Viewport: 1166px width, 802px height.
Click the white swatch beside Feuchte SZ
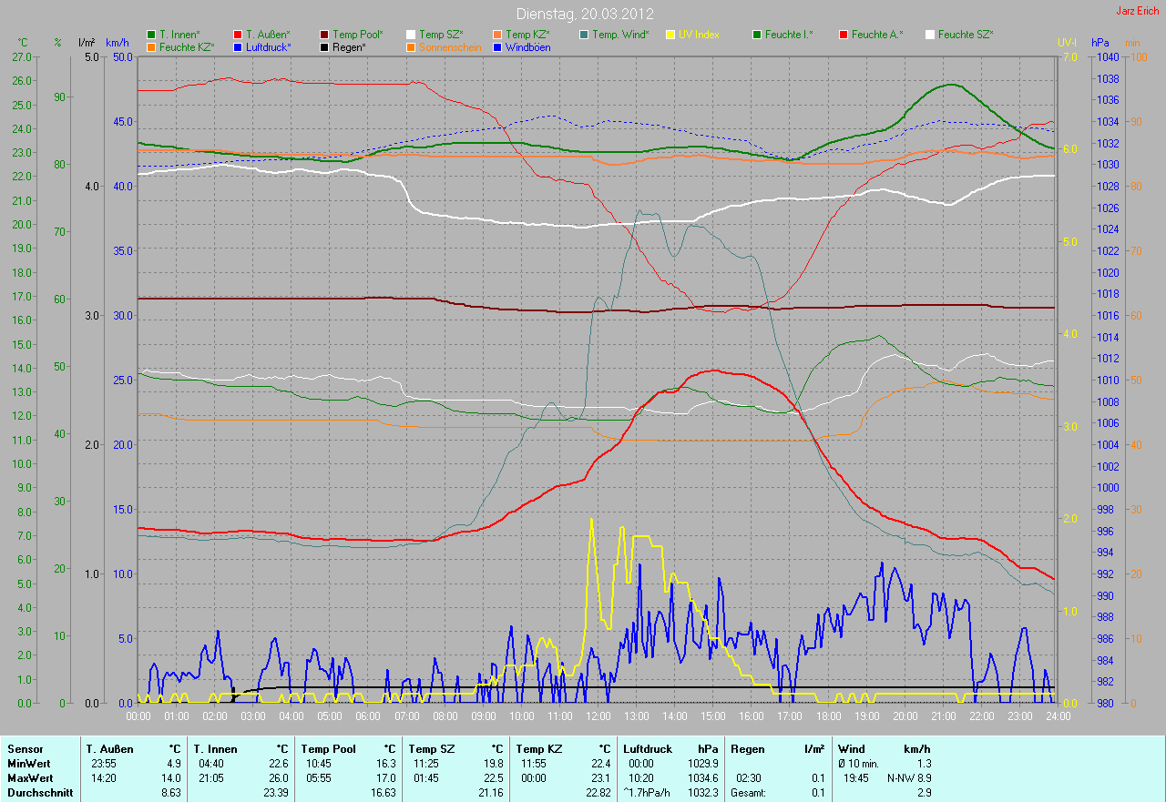930,35
